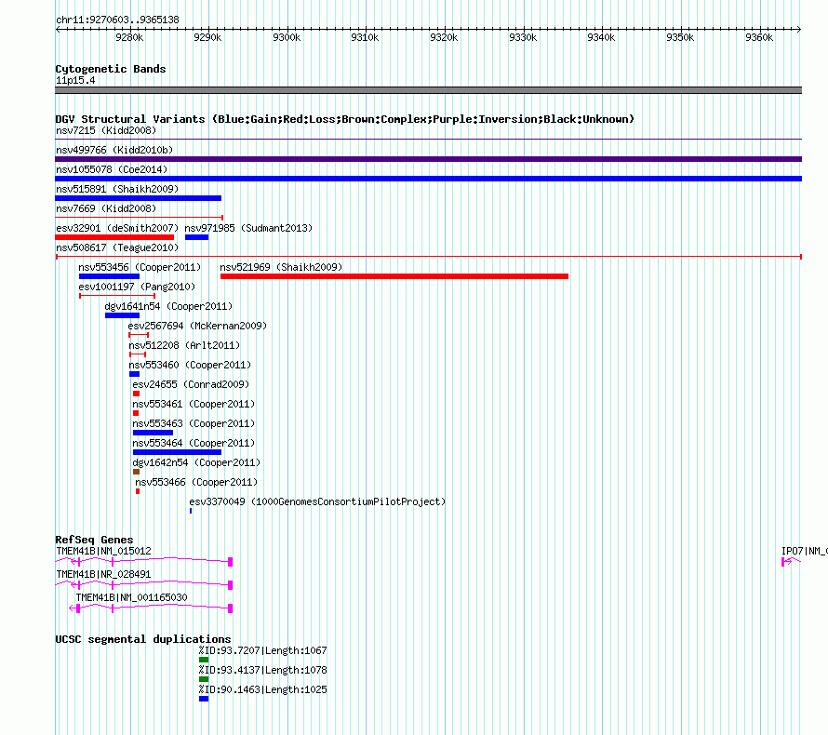Click the nsv521969 (Shaikh2009) red loss bar

pos(394,276)
